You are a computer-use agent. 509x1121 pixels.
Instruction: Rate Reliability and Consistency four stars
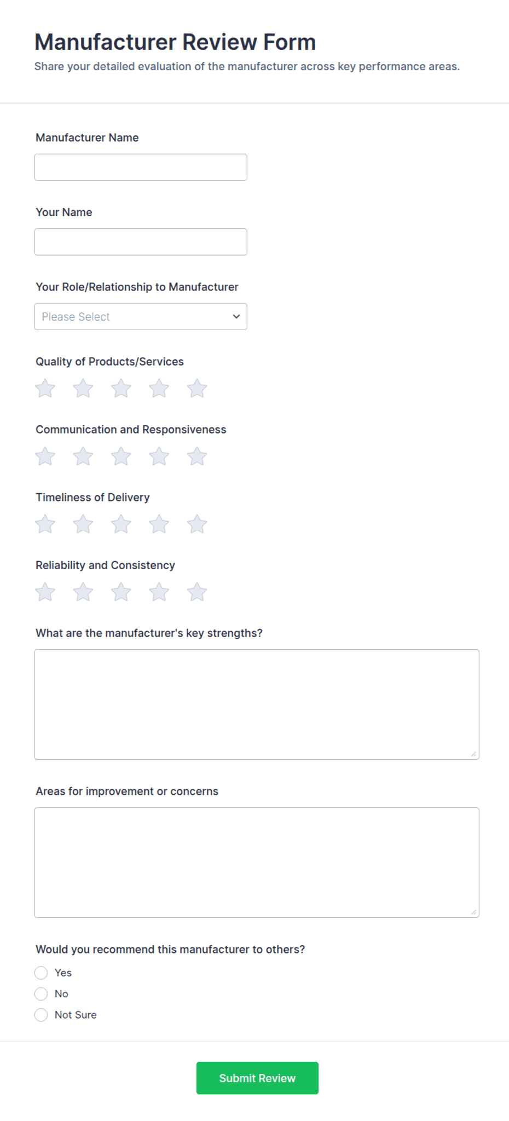[x=159, y=592]
